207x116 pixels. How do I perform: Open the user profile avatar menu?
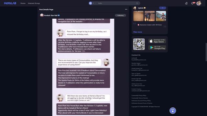pos(199,3)
